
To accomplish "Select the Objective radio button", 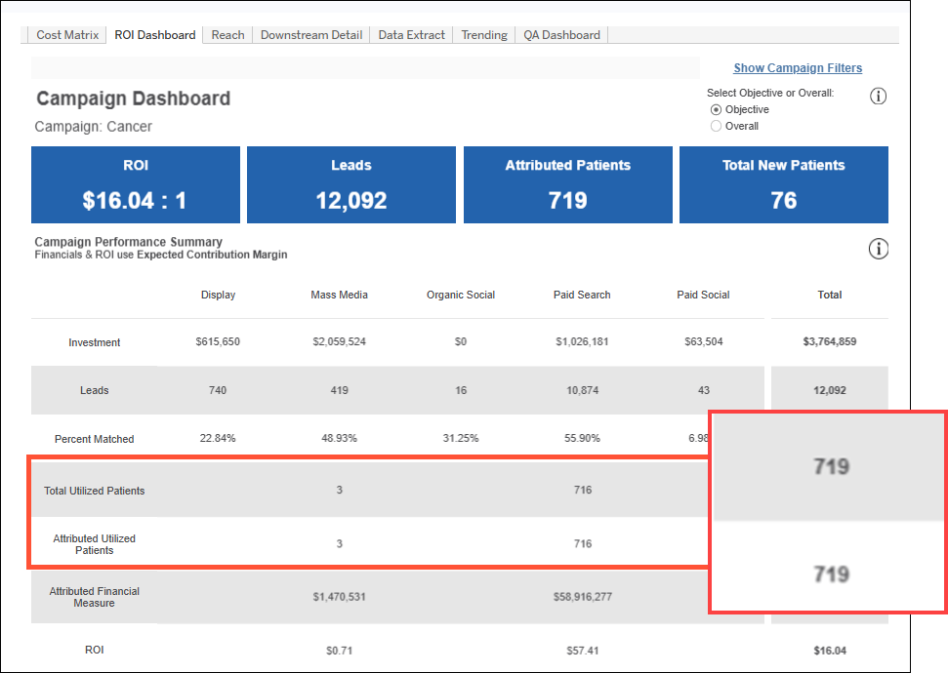I will pos(717,110).
